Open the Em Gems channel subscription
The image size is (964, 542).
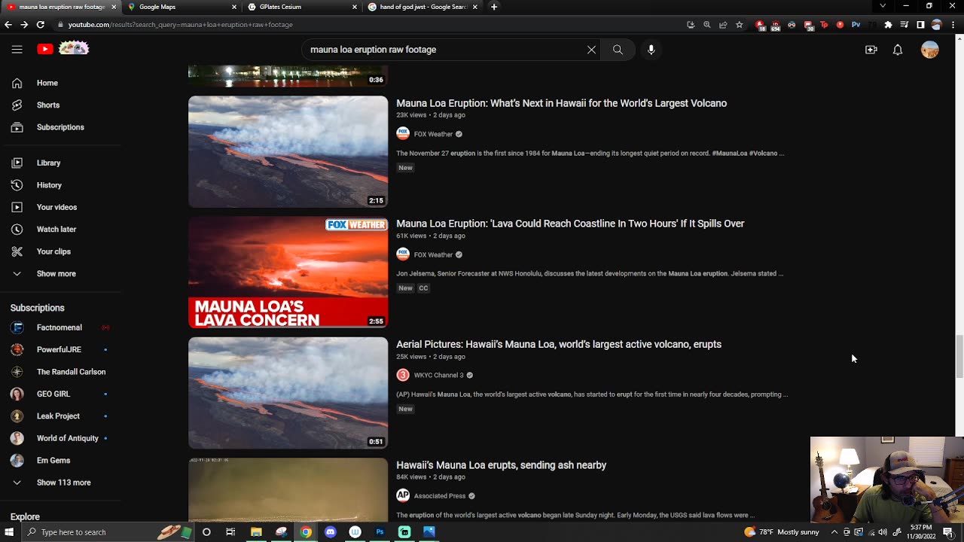coord(60,461)
